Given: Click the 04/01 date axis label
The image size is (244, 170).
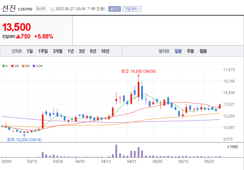Looking at the screenshot, I should pos(80,161).
